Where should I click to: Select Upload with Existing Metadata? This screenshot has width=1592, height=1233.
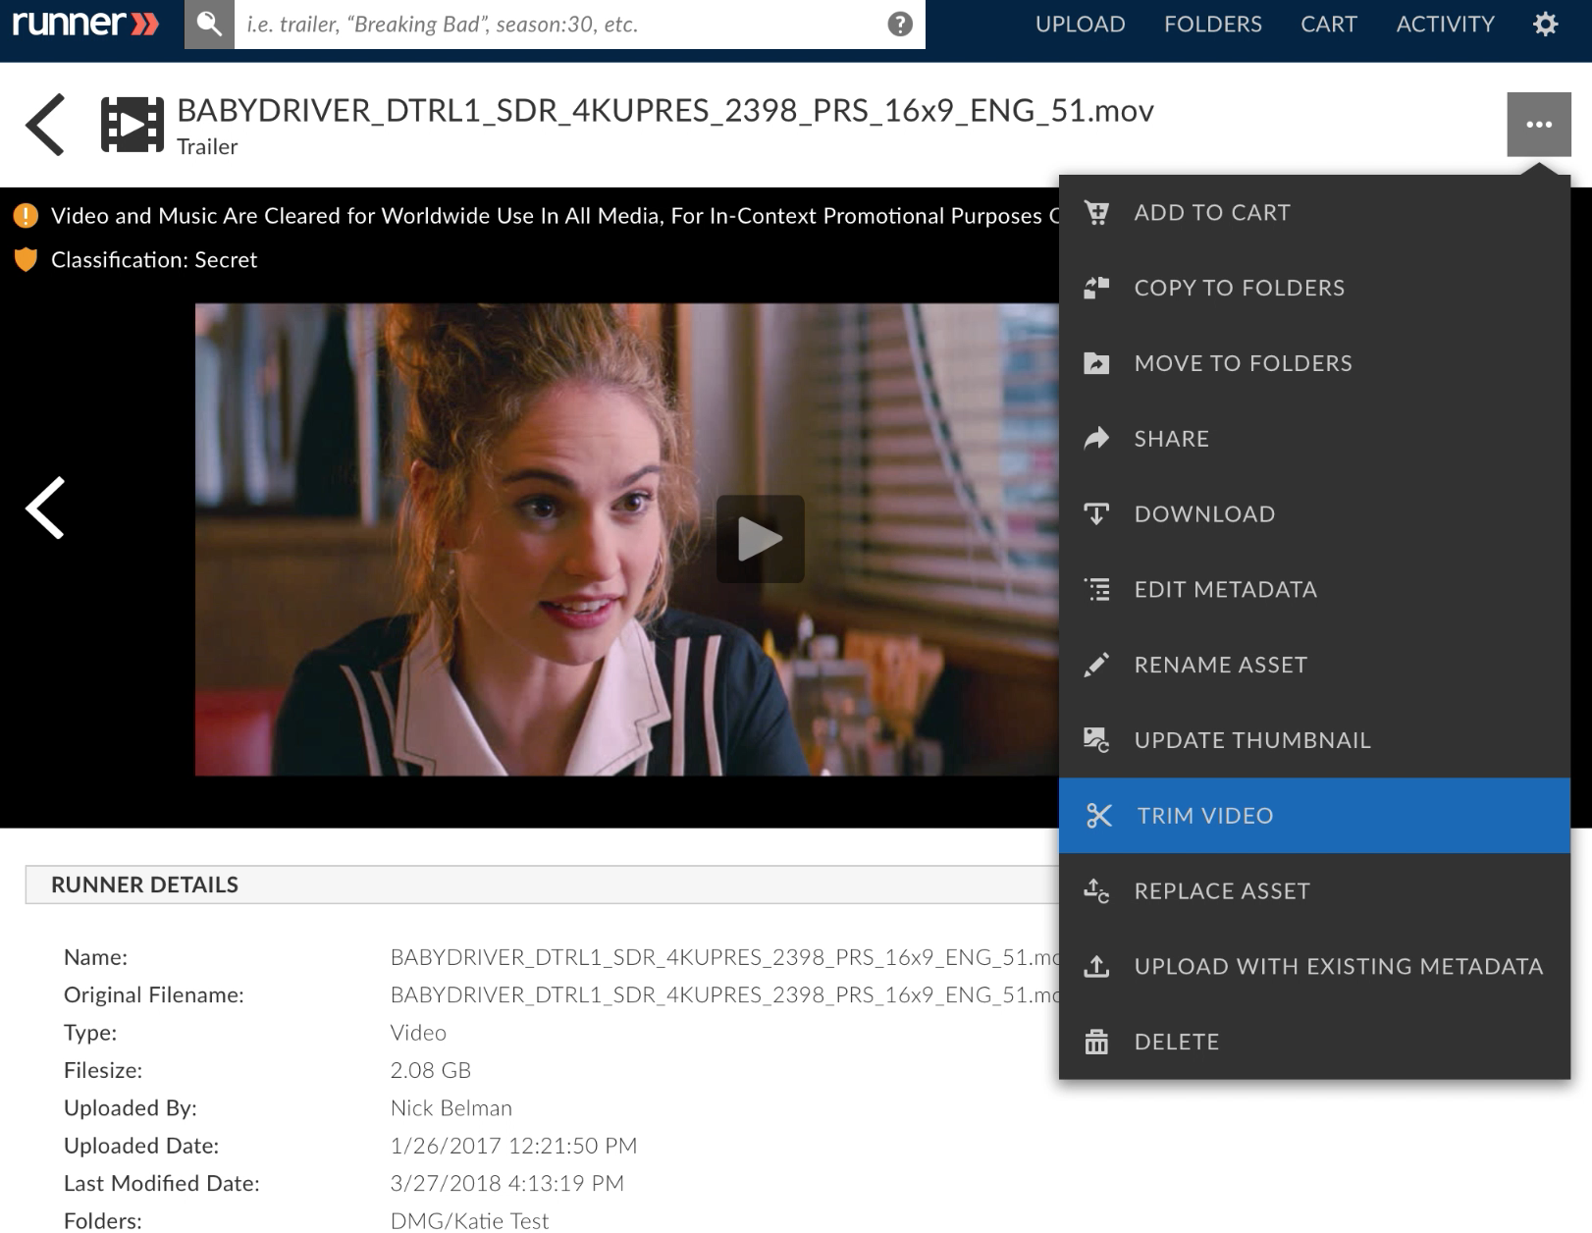coord(1314,966)
